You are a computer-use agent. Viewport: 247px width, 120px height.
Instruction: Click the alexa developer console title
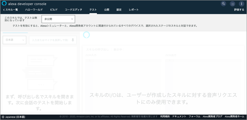27,4
